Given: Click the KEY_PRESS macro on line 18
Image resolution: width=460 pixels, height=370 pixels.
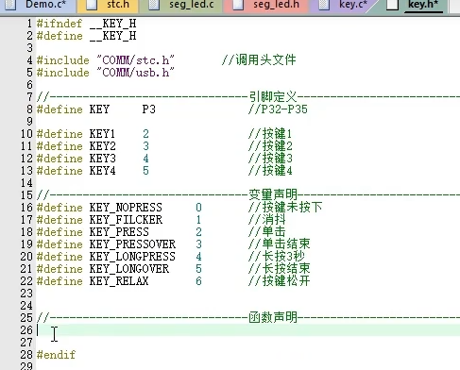Looking at the screenshot, I should pyautogui.click(x=119, y=232).
